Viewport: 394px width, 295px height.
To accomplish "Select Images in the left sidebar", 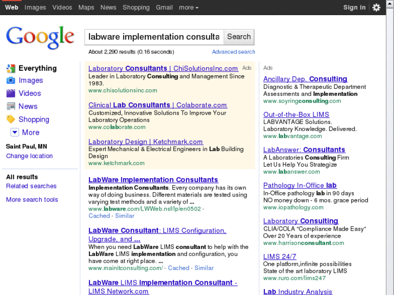I will point(31,80).
